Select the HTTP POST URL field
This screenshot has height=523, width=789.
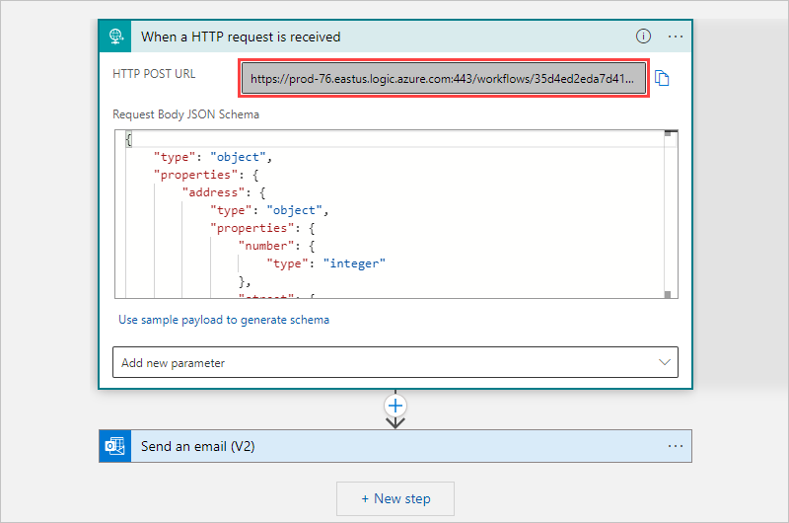(444, 79)
